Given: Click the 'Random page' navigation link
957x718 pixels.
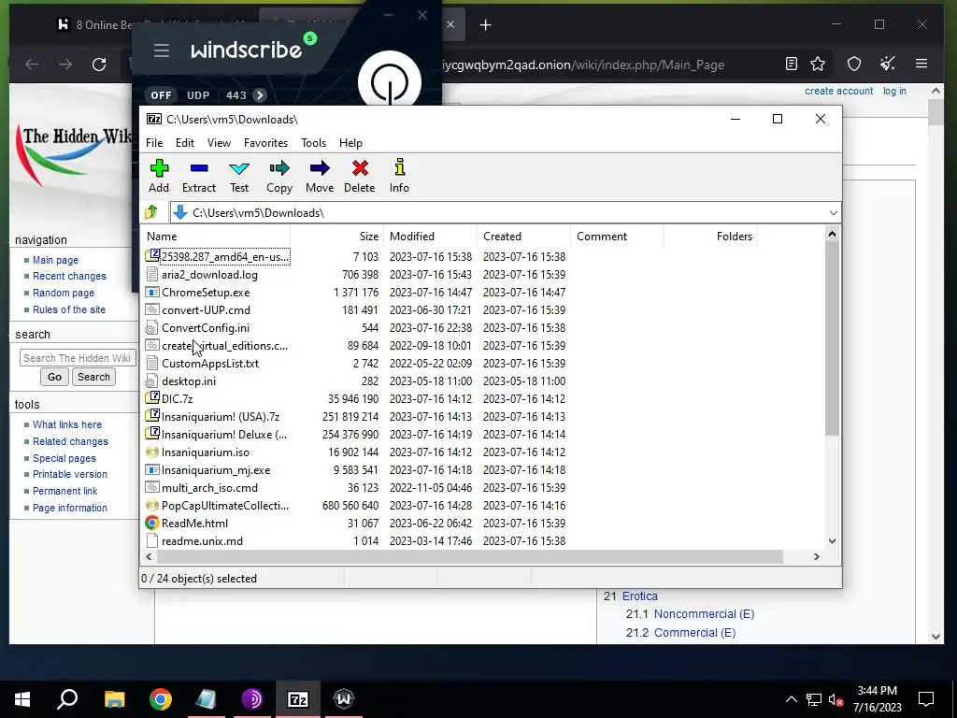Looking at the screenshot, I should click(64, 293).
